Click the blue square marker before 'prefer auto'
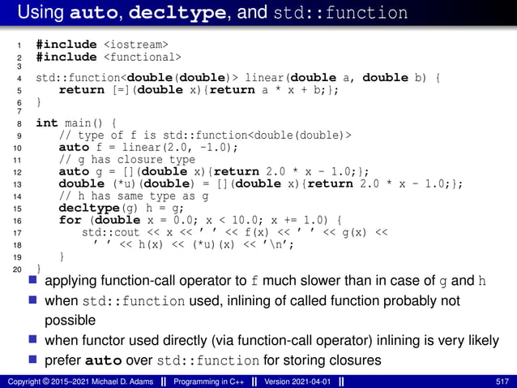This screenshot has width=517, height=388. (32, 359)
